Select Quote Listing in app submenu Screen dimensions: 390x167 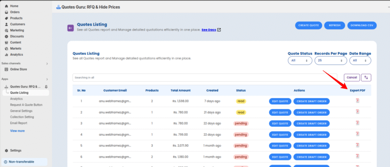[19, 93]
